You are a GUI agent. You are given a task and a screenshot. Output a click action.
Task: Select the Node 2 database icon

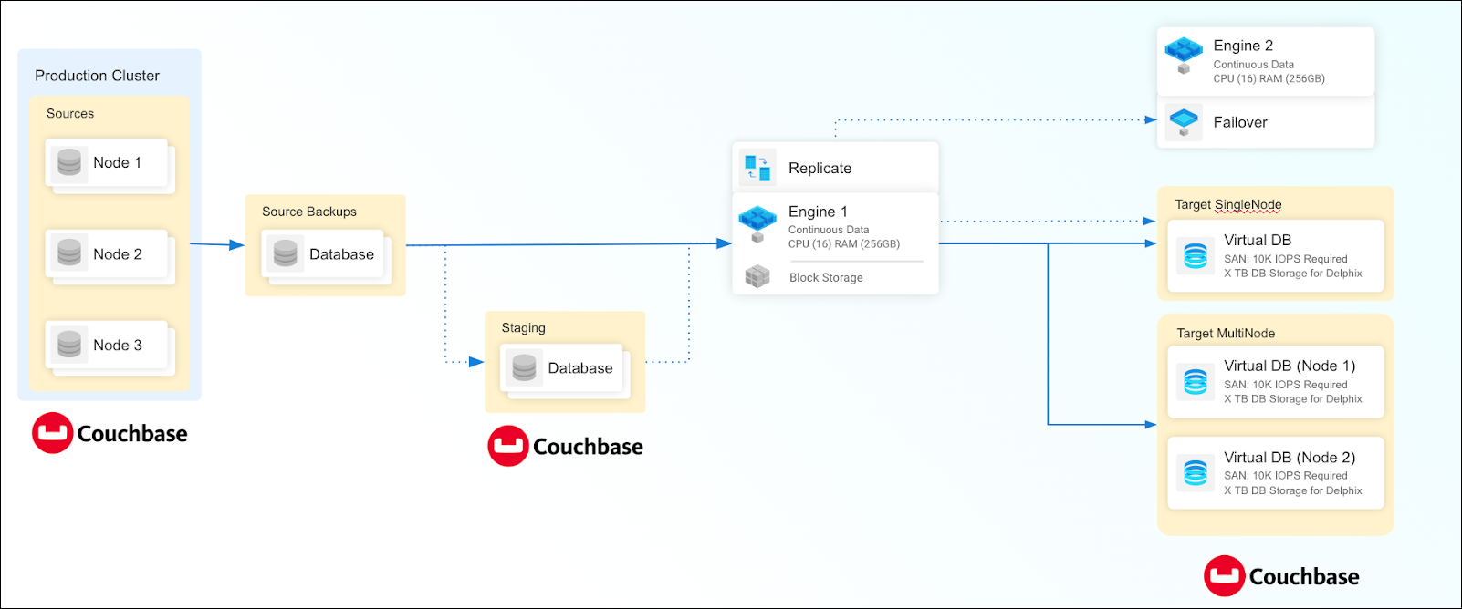point(69,253)
